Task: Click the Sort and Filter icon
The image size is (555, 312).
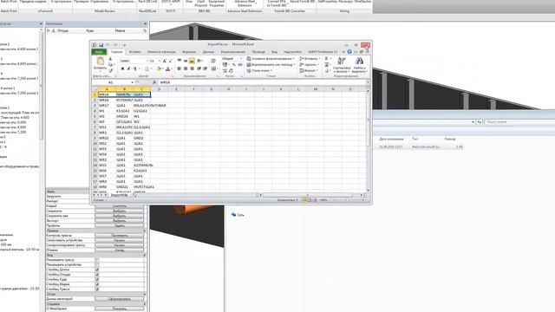Action: pos(341,62)
